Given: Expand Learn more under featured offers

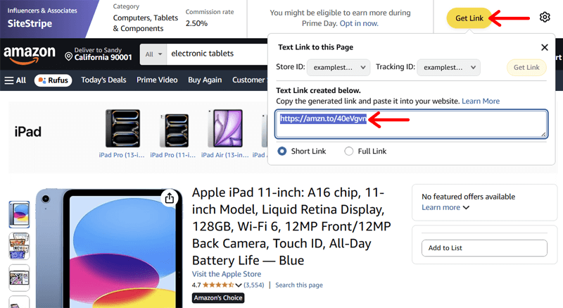Looking at the screenshot, I should click(x=445, y=207).
